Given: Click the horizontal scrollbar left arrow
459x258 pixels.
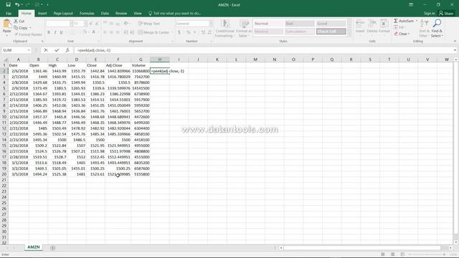Looking at the screenshot, I should click(x=281, y=248).
